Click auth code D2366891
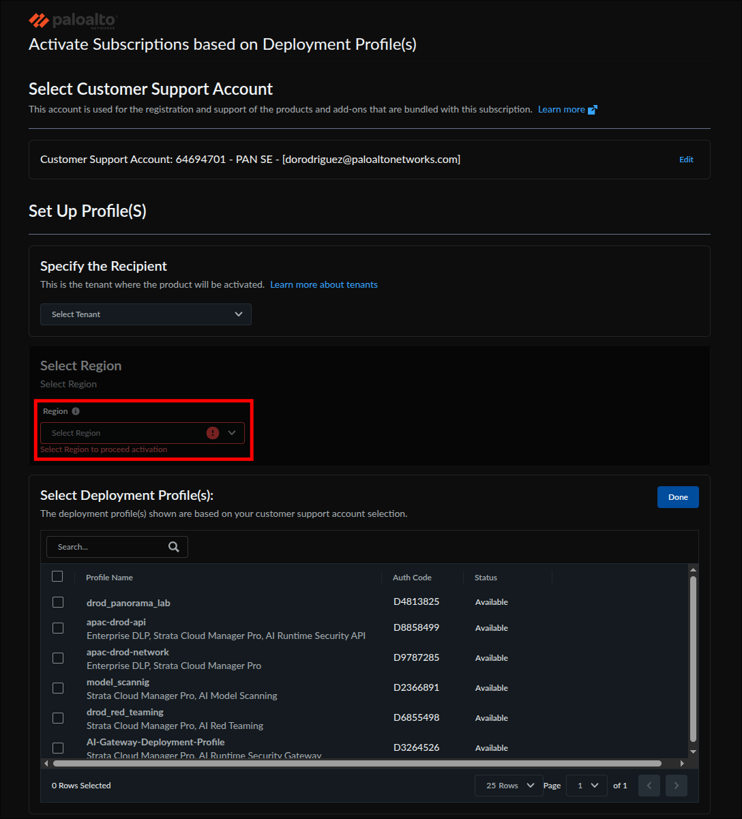The image size is (742, 819). click(416, 687)
